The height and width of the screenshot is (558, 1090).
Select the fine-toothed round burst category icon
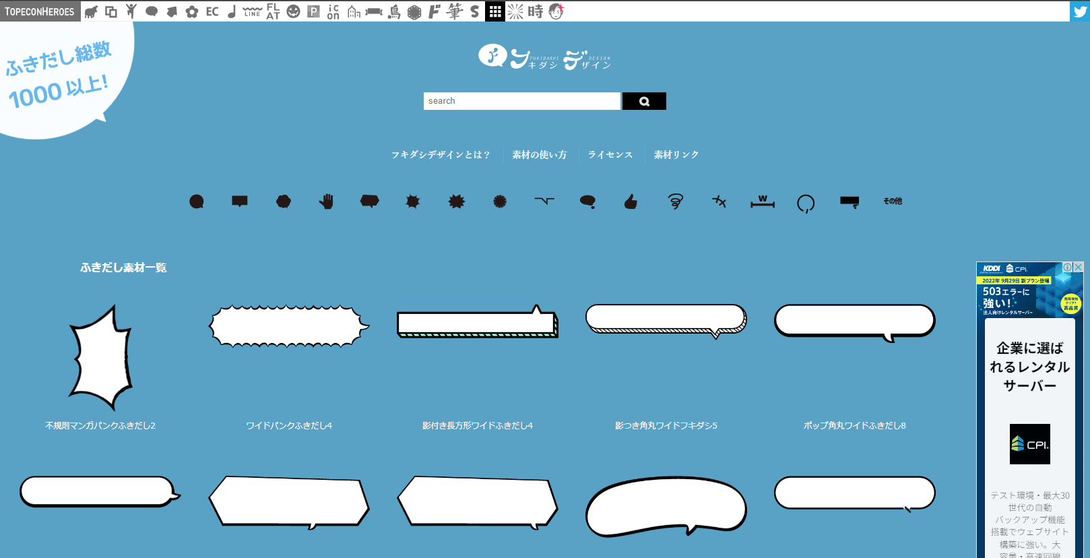click(500, 201)
